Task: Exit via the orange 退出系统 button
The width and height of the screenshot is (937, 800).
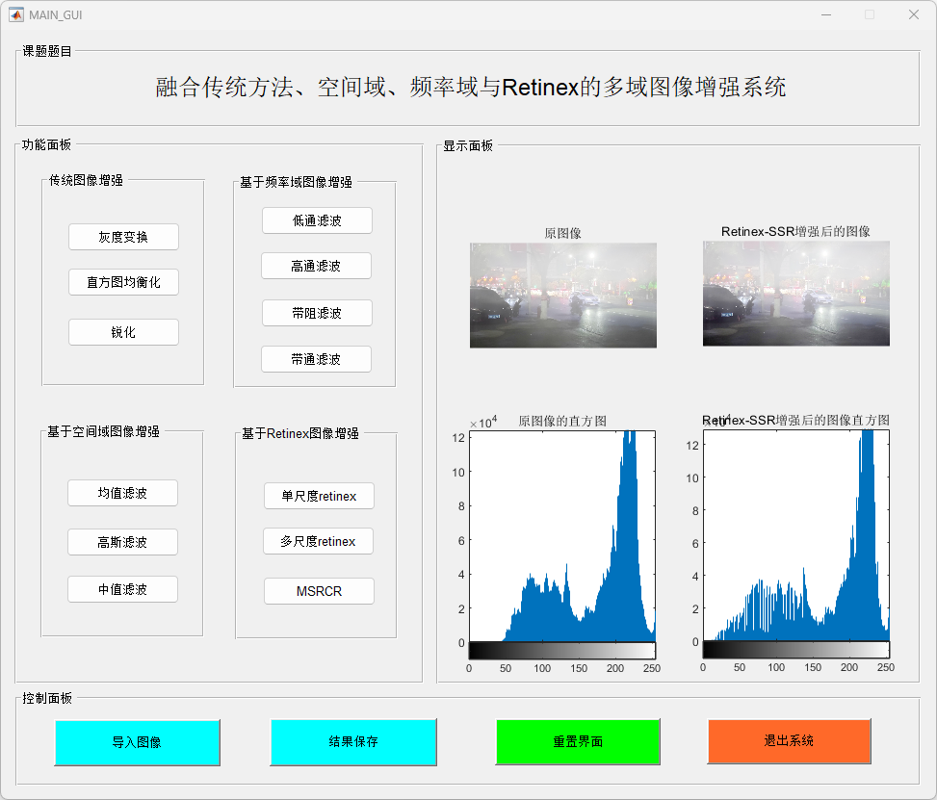Action: tap(789, 740)
